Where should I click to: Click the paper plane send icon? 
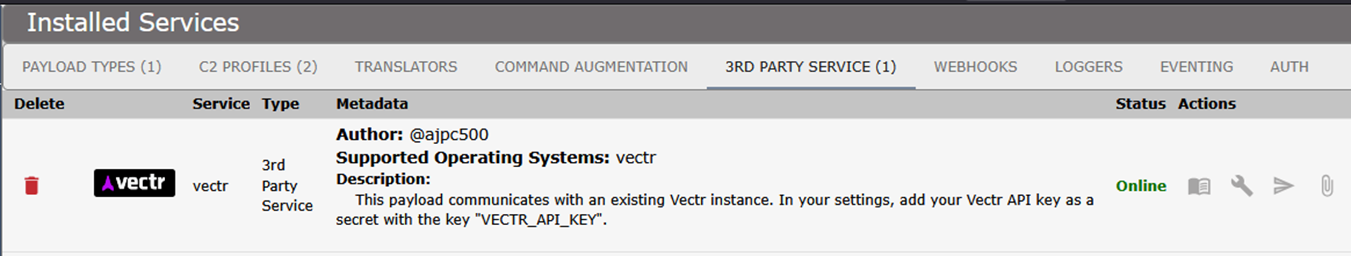click(x=1284, y=186)
